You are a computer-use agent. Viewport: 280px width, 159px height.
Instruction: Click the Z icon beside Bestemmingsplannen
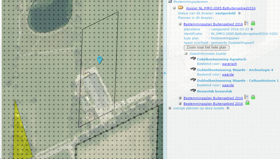(170, 1)
